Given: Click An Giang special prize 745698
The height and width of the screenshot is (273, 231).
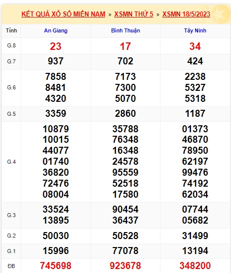Looking at the screenshot, I should pos(55,266).
